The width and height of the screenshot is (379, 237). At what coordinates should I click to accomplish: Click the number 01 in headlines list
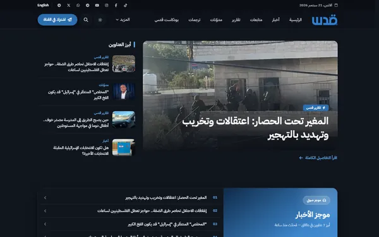[x=215, y=197]
